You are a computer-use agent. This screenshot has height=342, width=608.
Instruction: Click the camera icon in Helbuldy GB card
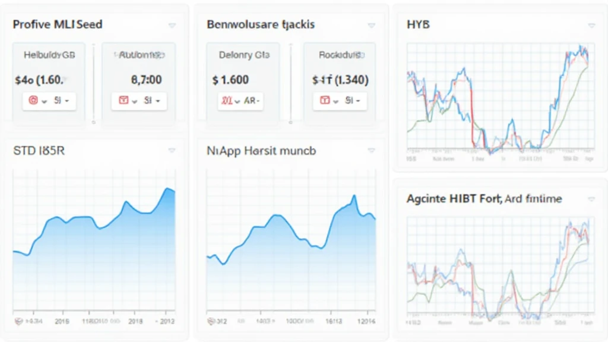click(x=33, y=100)
